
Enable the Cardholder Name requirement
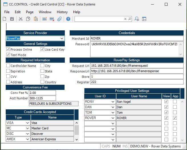tap(8, 66)
